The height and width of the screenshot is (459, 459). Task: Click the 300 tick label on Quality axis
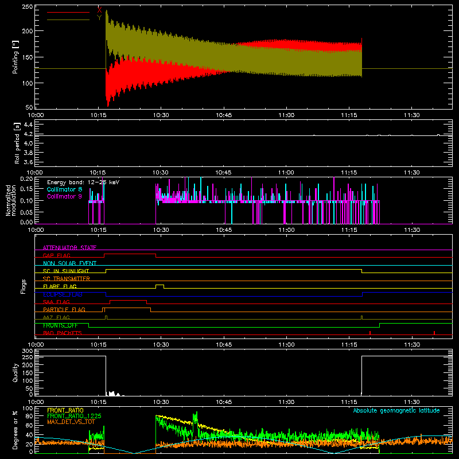(28, 351)
